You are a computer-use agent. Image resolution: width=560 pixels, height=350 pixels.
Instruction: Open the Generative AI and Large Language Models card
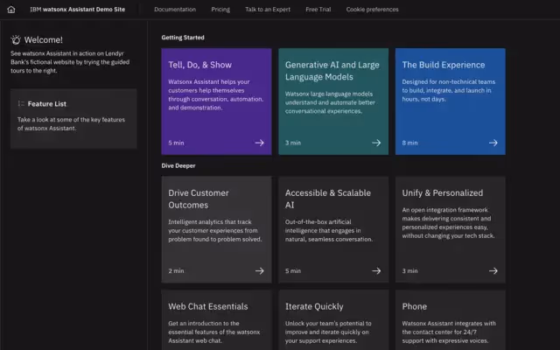[x=333, y=101]
